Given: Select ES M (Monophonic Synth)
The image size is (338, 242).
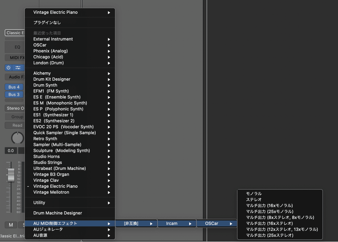Looking at the screenshot, I should (x=70, y=103).
